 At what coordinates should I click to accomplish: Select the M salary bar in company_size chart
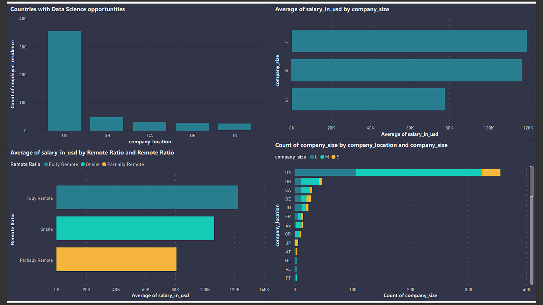pos(405,70)
